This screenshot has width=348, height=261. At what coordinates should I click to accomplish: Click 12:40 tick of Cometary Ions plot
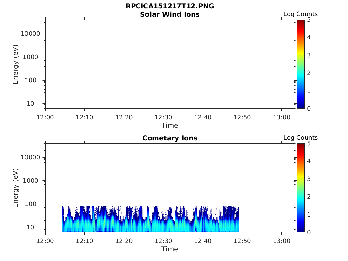pyautogui.click(x=203, y=241)
